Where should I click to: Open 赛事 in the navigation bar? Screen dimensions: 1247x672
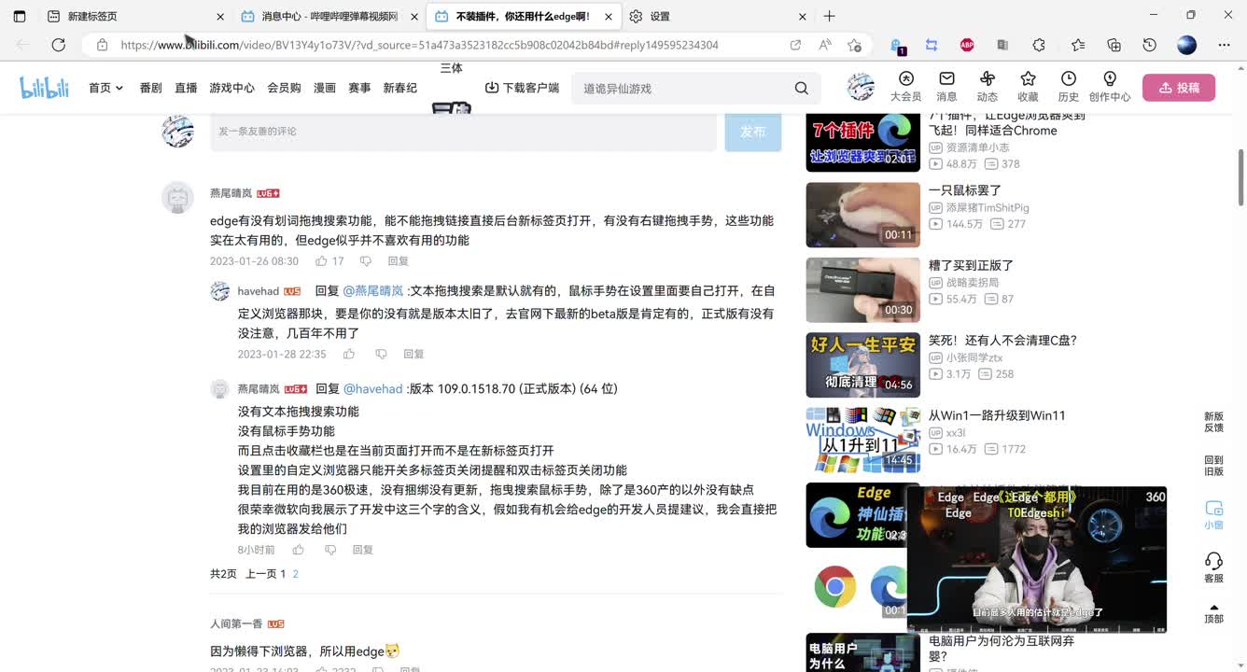pyautogui.click(x=359, y=88)
